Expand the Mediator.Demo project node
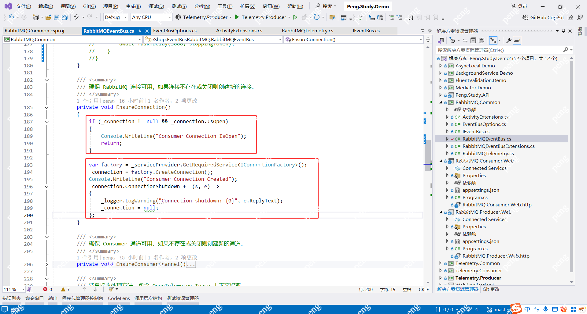 [x=440, y=87]
